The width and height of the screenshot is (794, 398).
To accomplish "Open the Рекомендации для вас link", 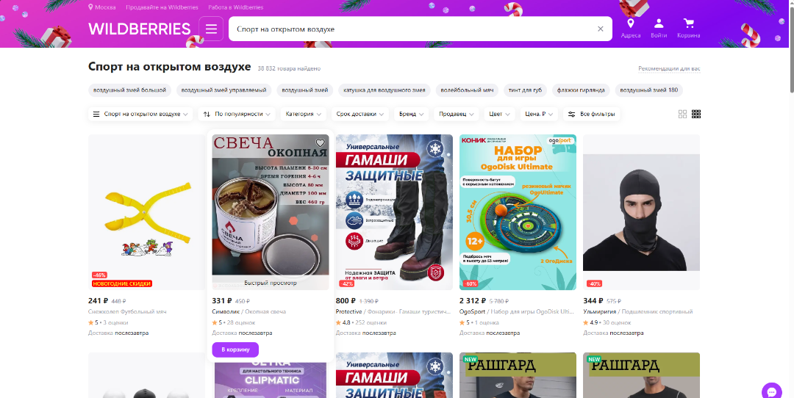I will click(x=669, y=69).
